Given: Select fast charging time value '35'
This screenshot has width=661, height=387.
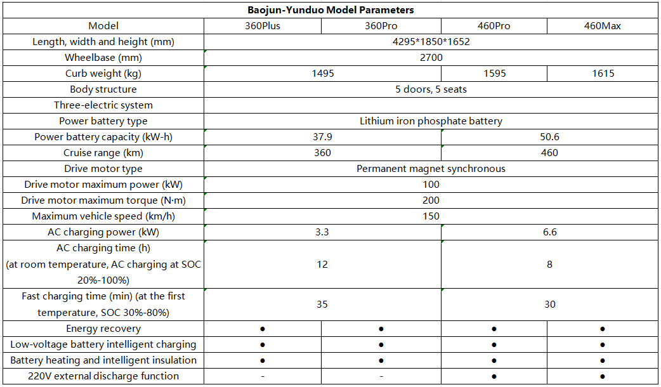Looking at the screenshot, I should (x=322, y=305).
